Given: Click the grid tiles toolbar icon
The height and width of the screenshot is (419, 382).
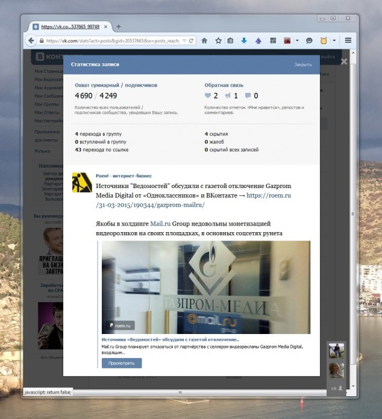Looking at the screenshot, I should pyautogui.click(x=273, y=40).
